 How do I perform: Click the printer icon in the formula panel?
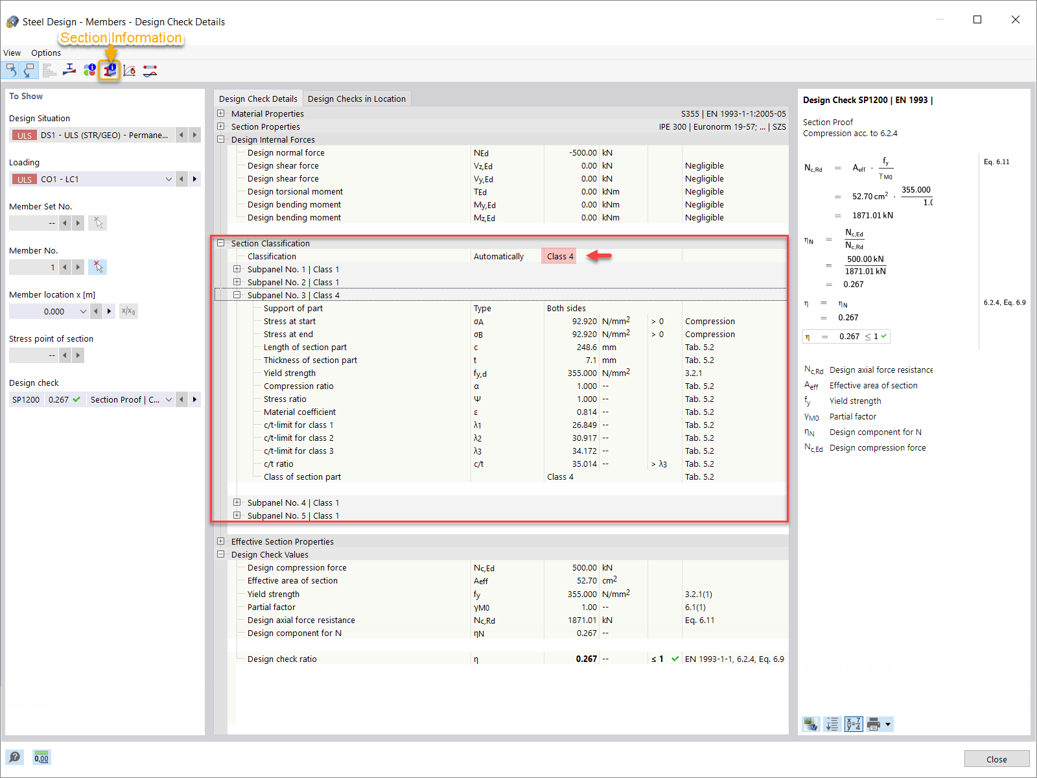pyautogui.click(x=874, y=724)
